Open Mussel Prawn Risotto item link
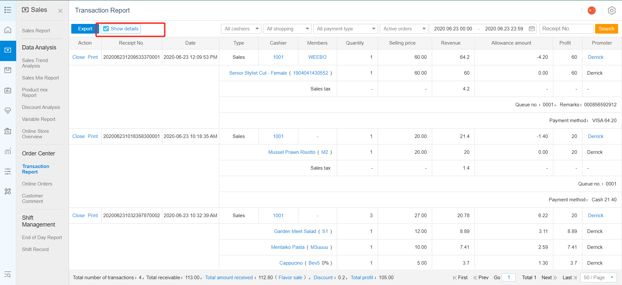 click(292, 152)
